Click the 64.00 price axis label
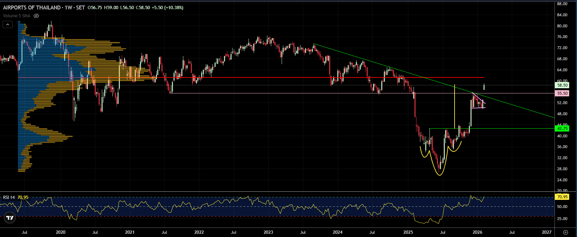 coord(562,70)
